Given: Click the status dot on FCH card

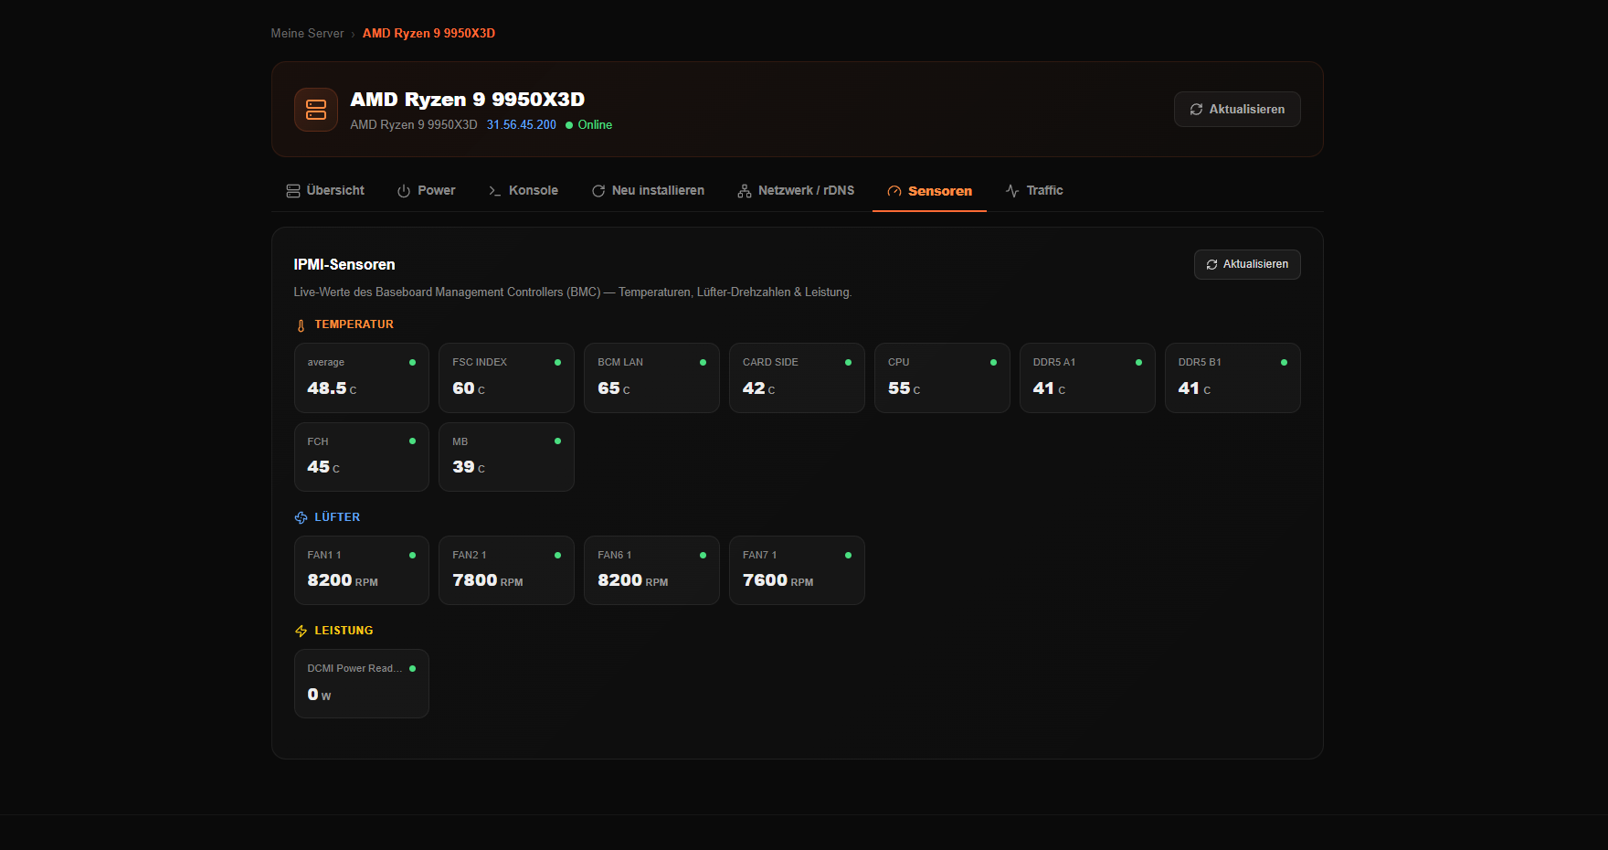Looking at the screenshot, I should pos(412,441).
